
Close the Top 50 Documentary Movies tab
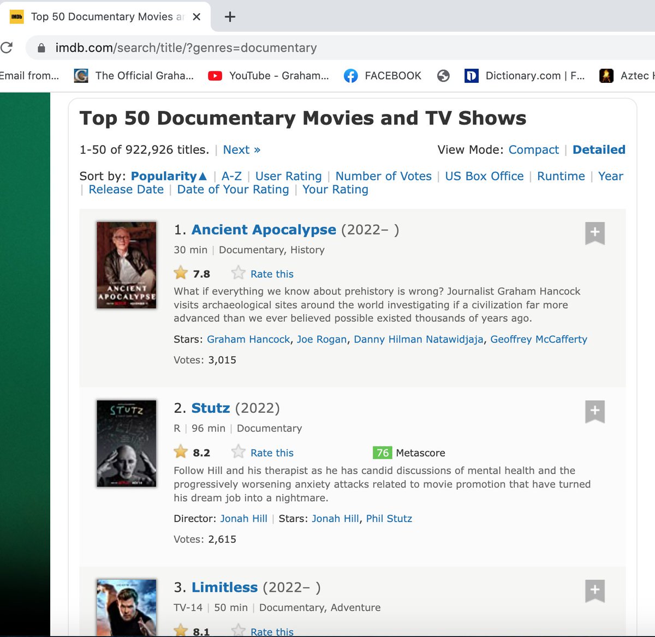[196, 17]
